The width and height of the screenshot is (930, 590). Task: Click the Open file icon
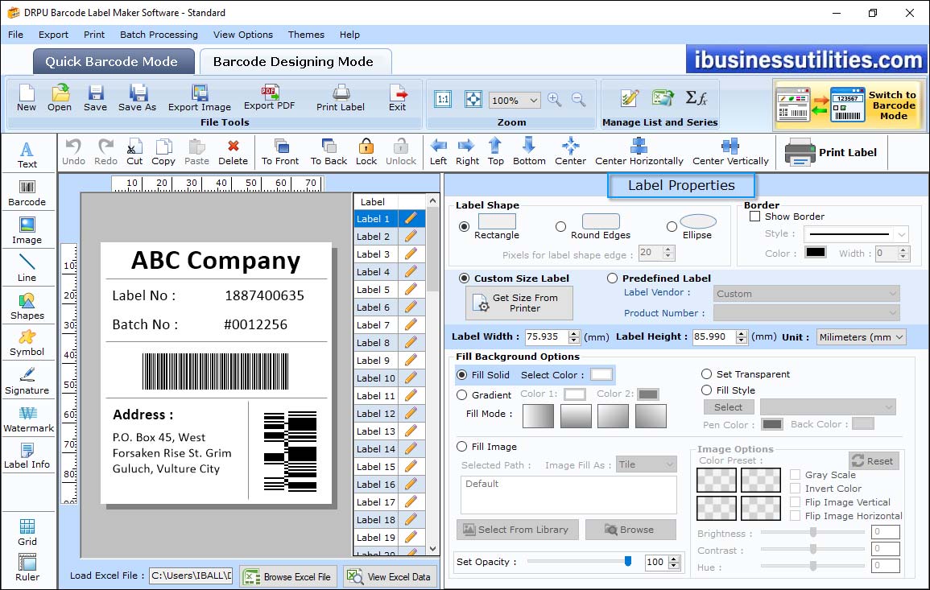click(60, 98)
